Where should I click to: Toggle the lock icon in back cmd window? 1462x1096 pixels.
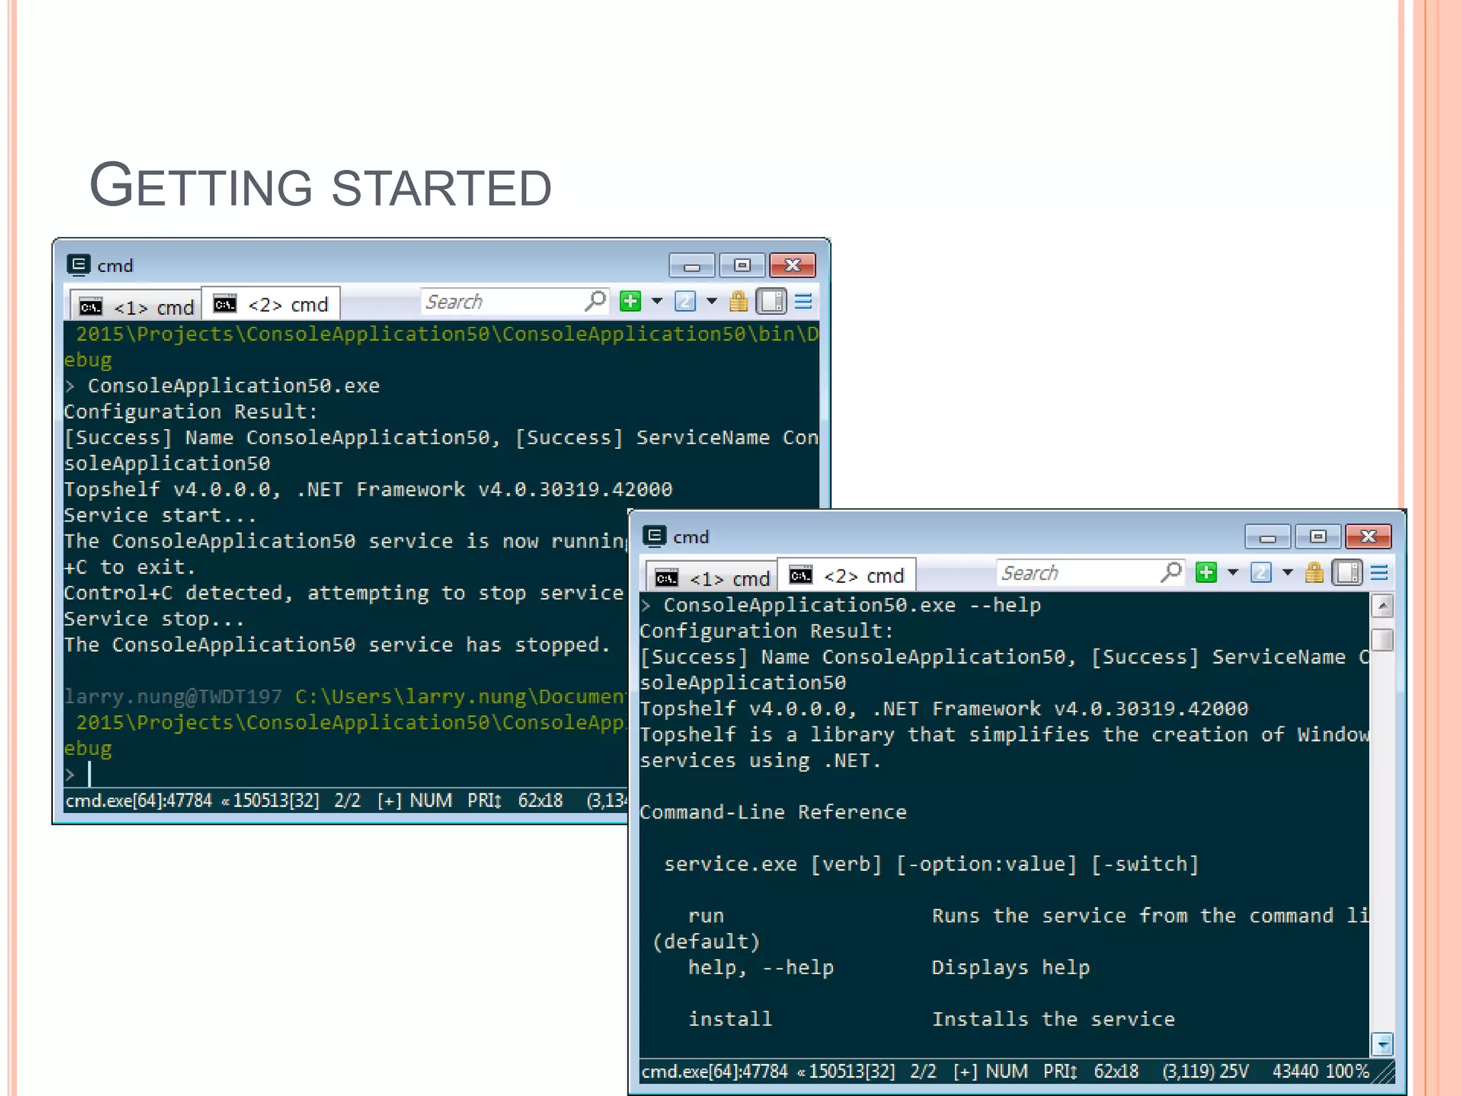[739, 301]
